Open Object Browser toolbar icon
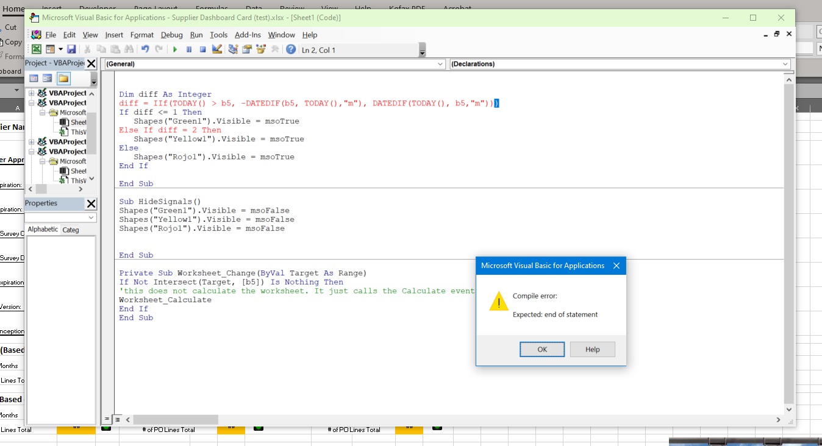The height and width of the screenshot is (446, 822). 261,49
